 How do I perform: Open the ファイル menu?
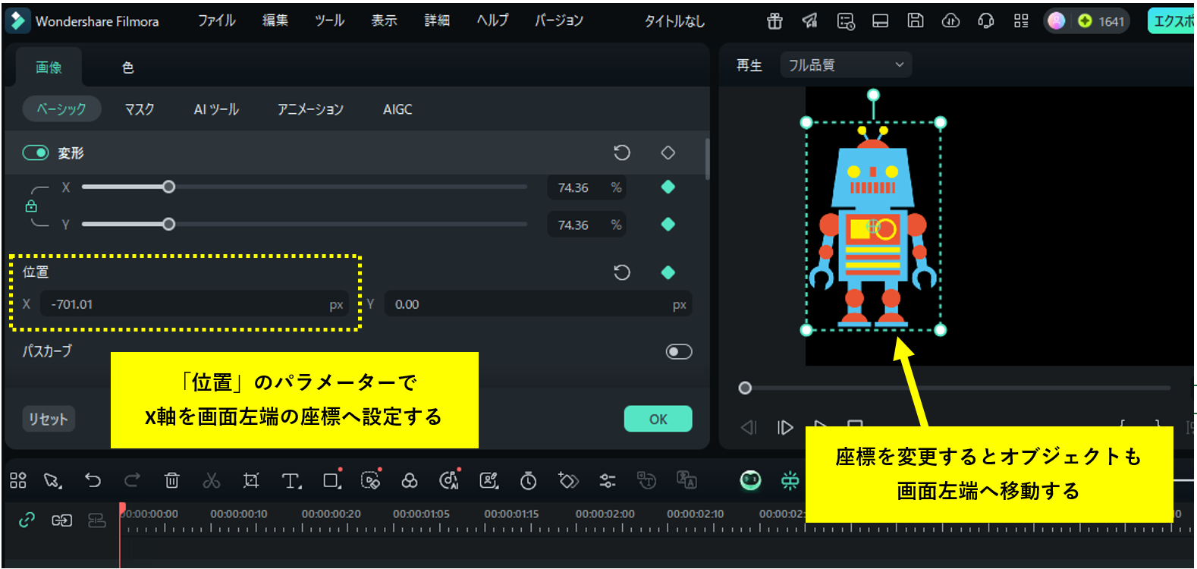(217, 20)
